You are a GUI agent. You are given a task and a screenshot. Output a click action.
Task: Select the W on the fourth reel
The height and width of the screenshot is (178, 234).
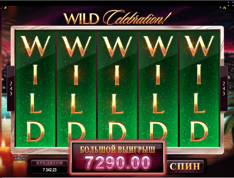click(158, 46)
